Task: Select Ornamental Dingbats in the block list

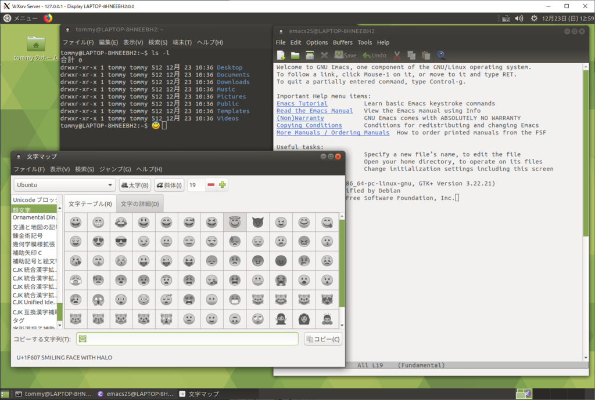Action: coord(34,217)
